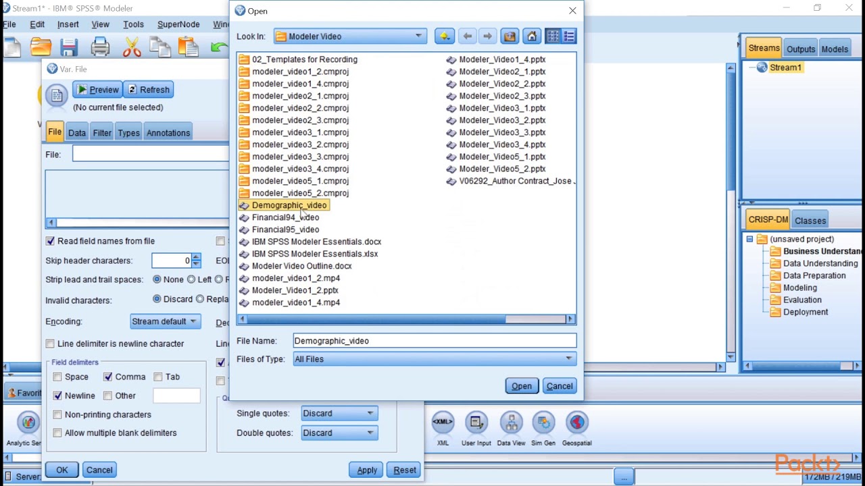Select Modeler_Video1_4.pptx file
The image size is (865, 486).
point(496,59)
